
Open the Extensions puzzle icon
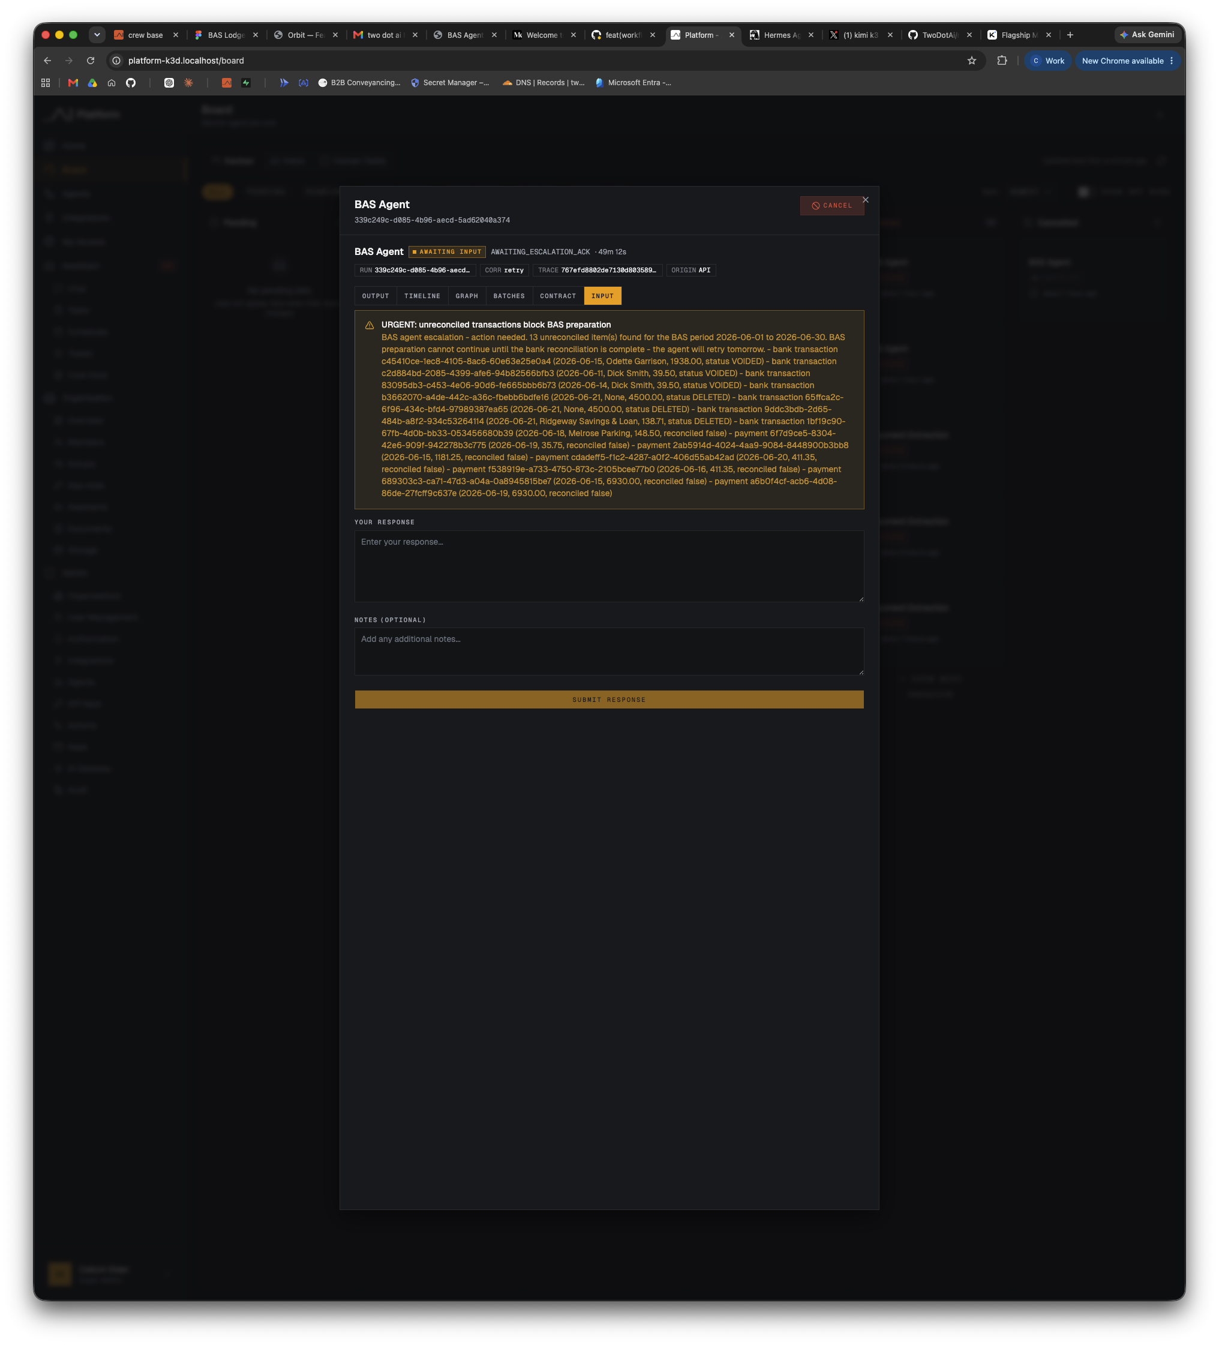pos(1002,61)
